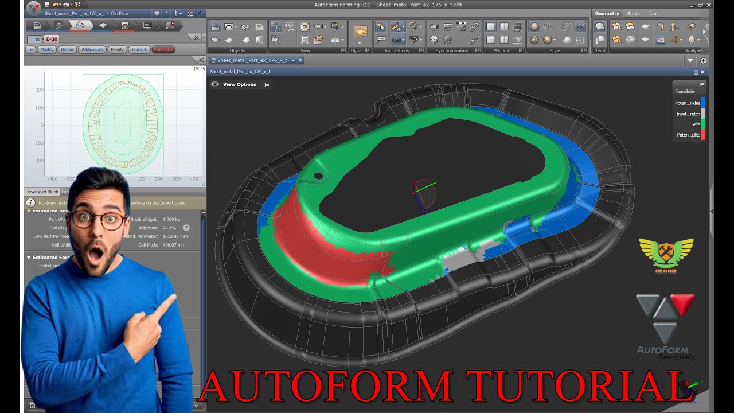Open the AutoForm application menu logo button
This screenshot has width=734, height=413.
coord(34,8)
